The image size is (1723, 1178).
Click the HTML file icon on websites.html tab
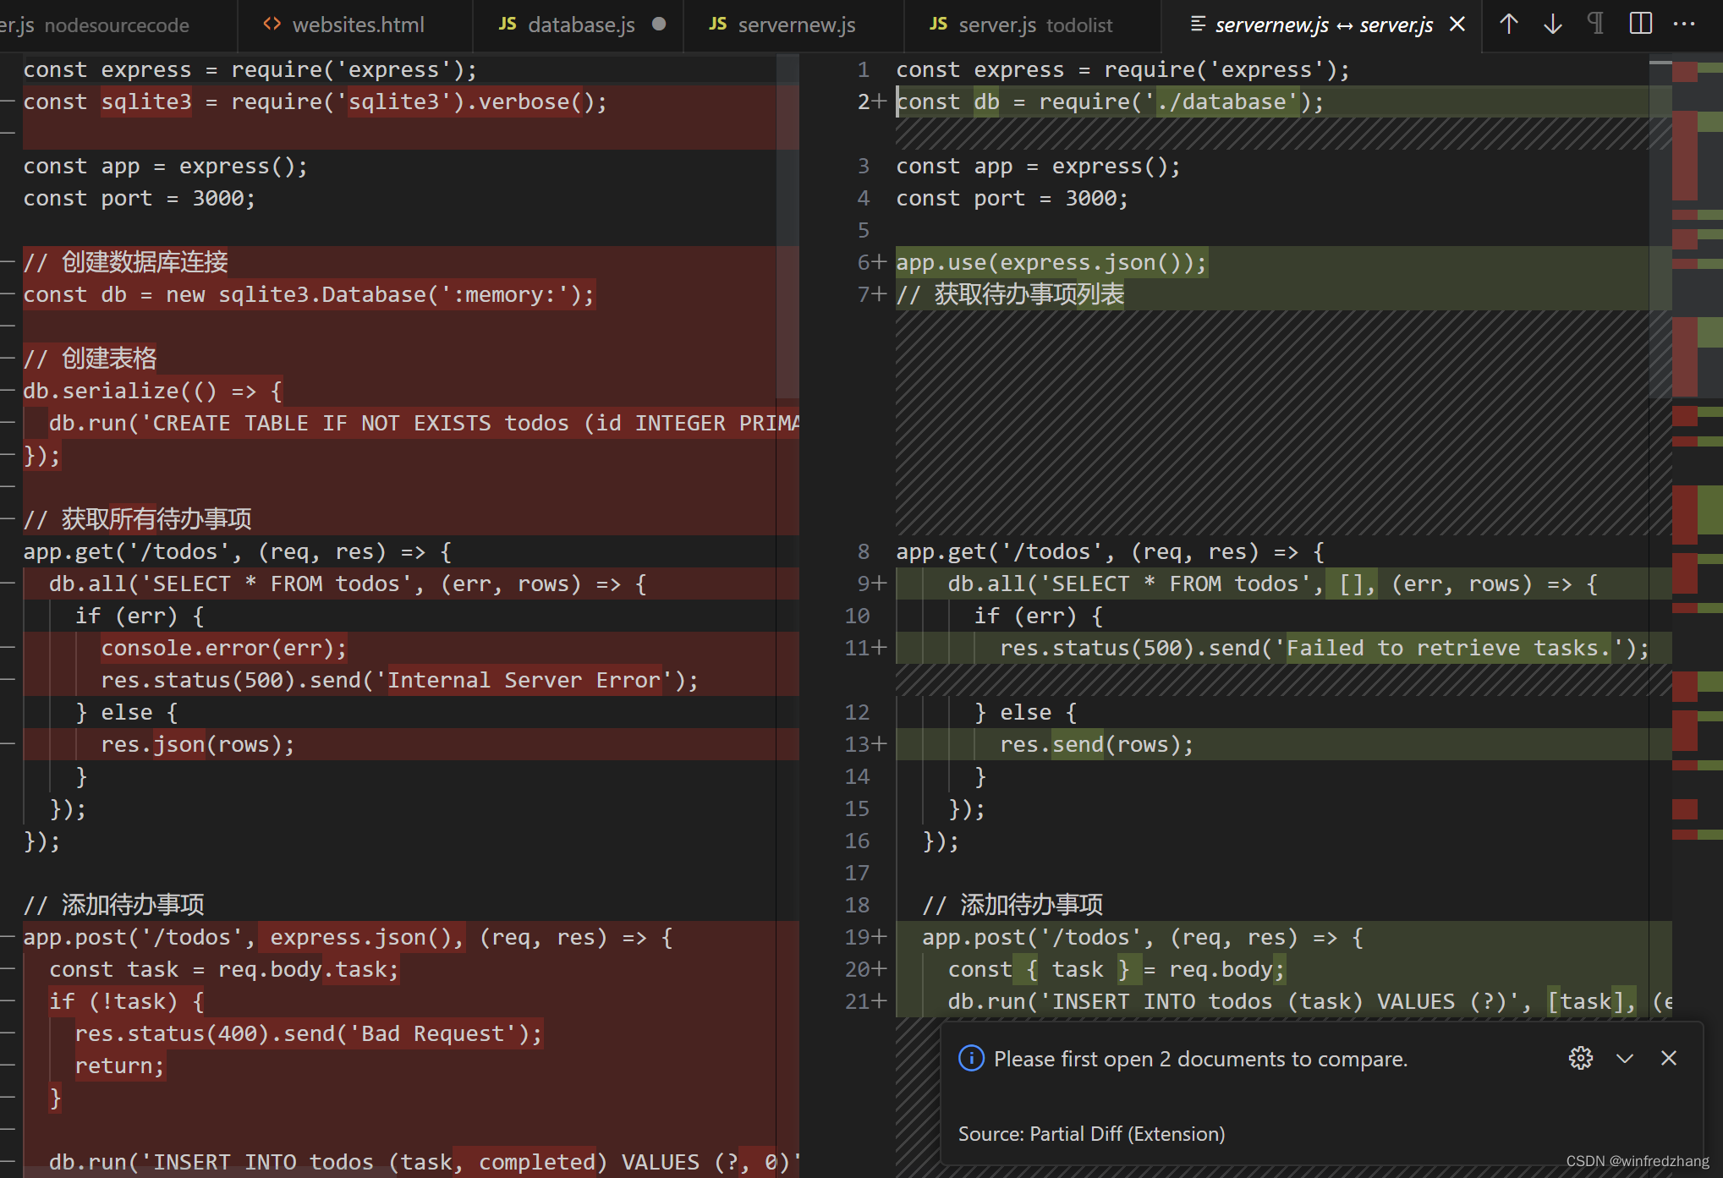click(x=272, y=25)
